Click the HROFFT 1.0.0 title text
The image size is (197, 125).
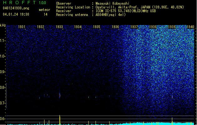click(24, 2)
